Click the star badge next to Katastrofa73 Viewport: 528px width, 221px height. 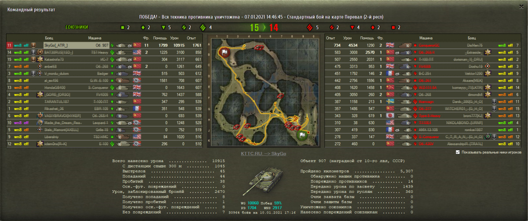click(39, 59)
